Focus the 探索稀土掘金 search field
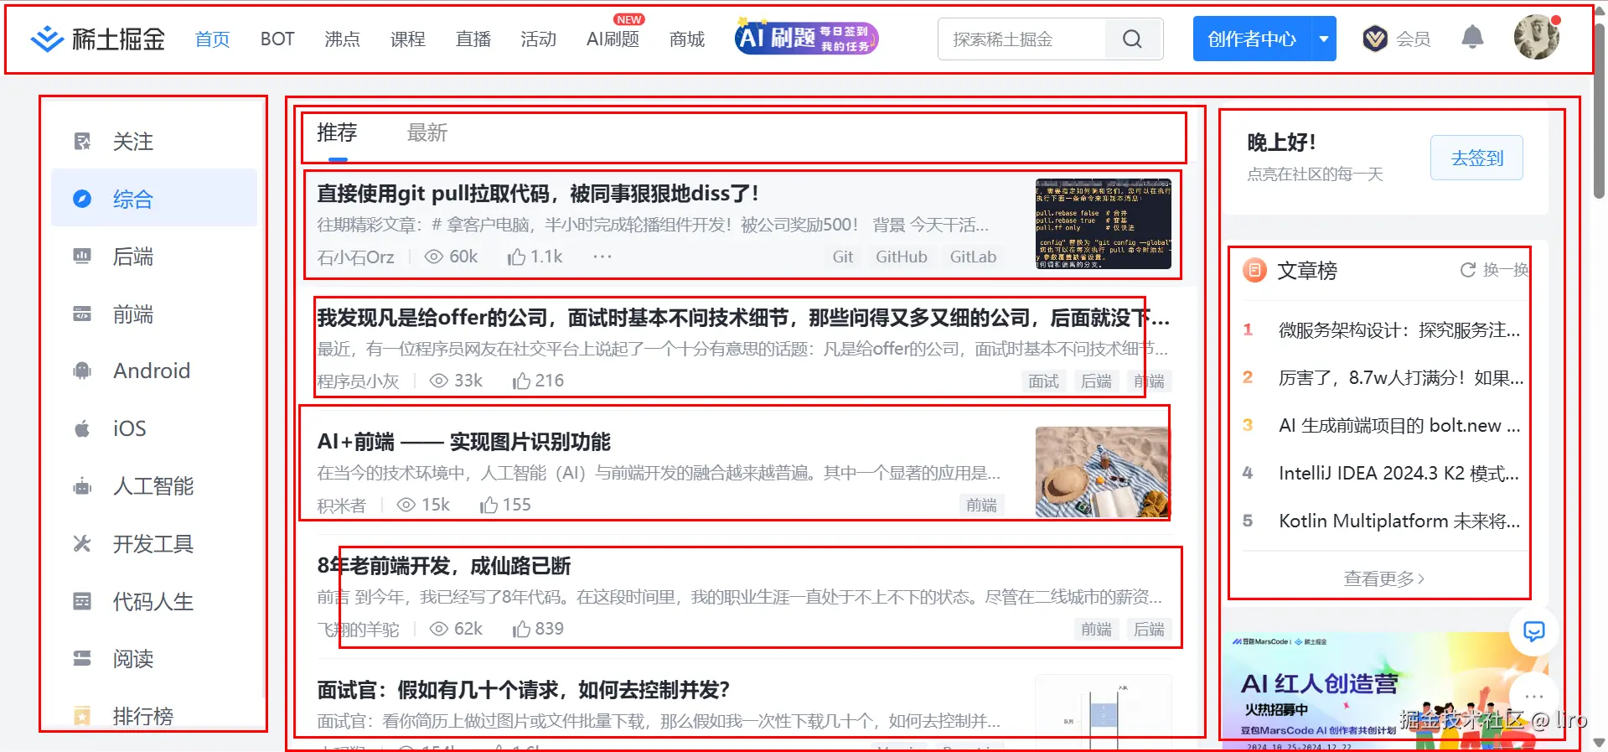 coord(1022,39)
